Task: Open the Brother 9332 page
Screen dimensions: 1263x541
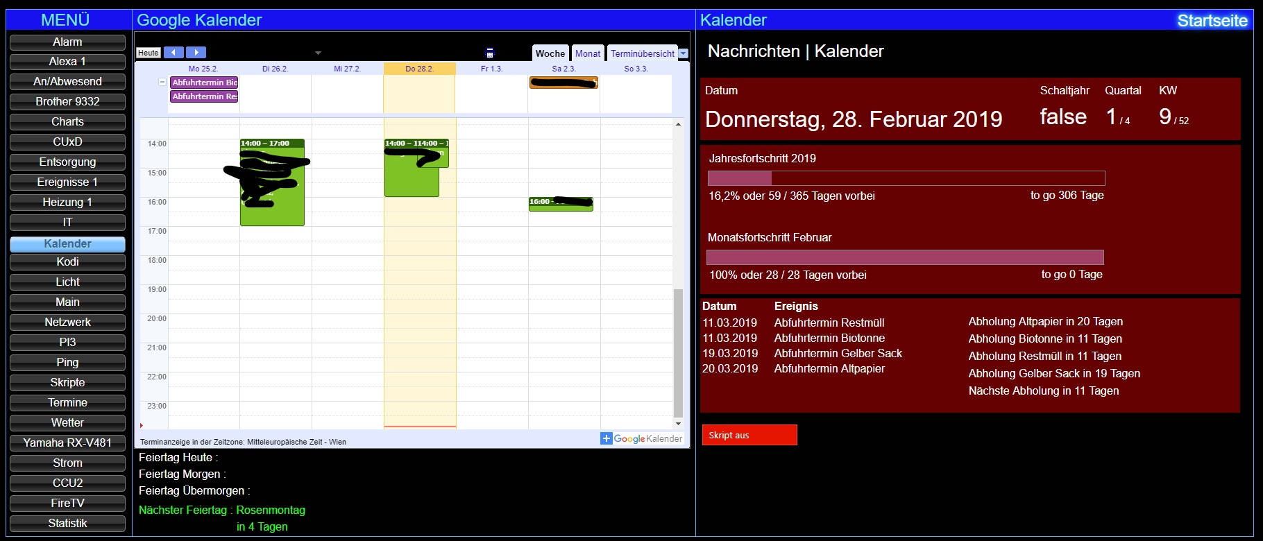Action: pos(67,102)
